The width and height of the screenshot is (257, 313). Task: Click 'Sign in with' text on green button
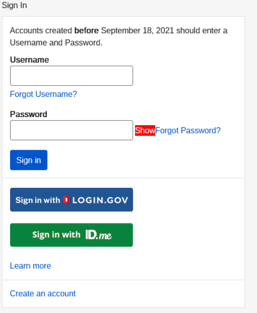coord(56,235)
